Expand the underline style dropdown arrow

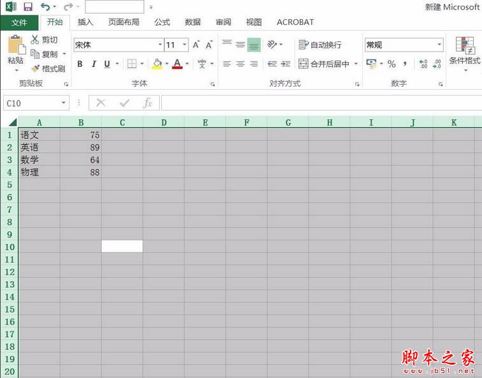pyautogui.click(x=117, y=64)
